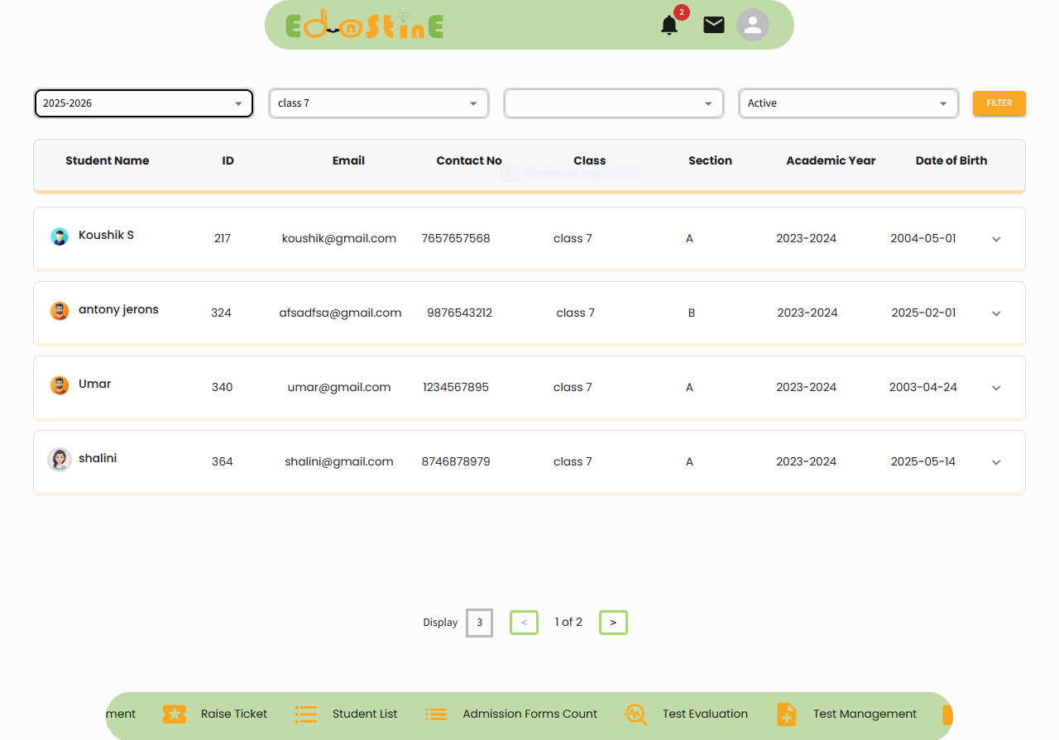This screenshot has height=740, width=1059.
Task: Open the class 7 dropdown
Action: (378, 103)
